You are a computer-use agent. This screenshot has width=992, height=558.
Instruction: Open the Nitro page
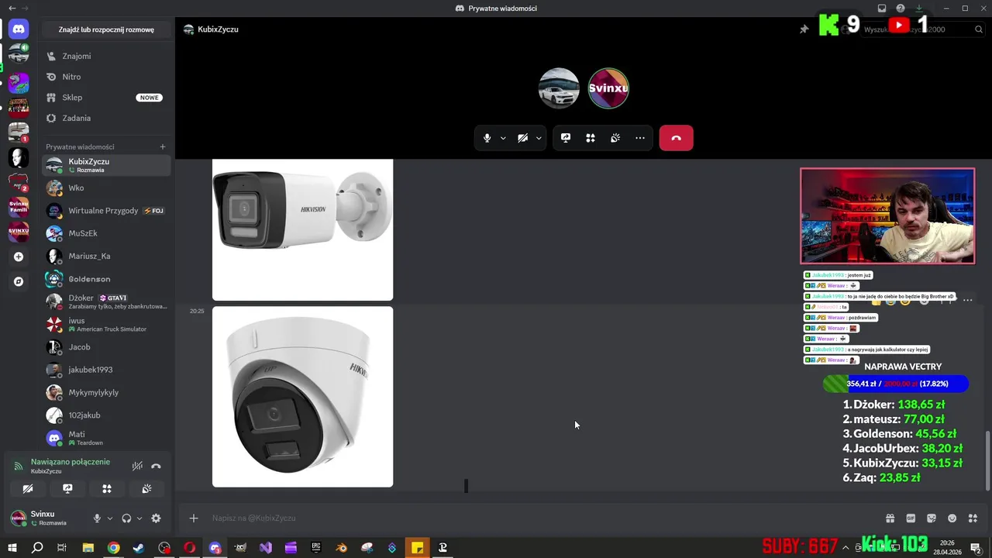point(108,77)
